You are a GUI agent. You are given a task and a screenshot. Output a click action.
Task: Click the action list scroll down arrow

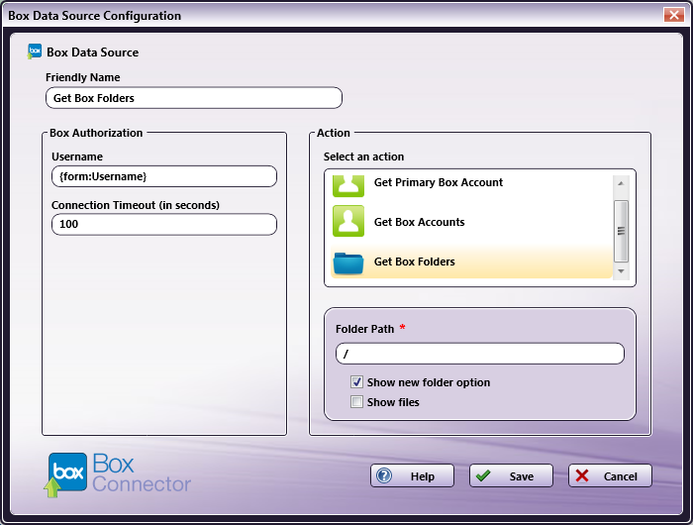click(621, 271)
